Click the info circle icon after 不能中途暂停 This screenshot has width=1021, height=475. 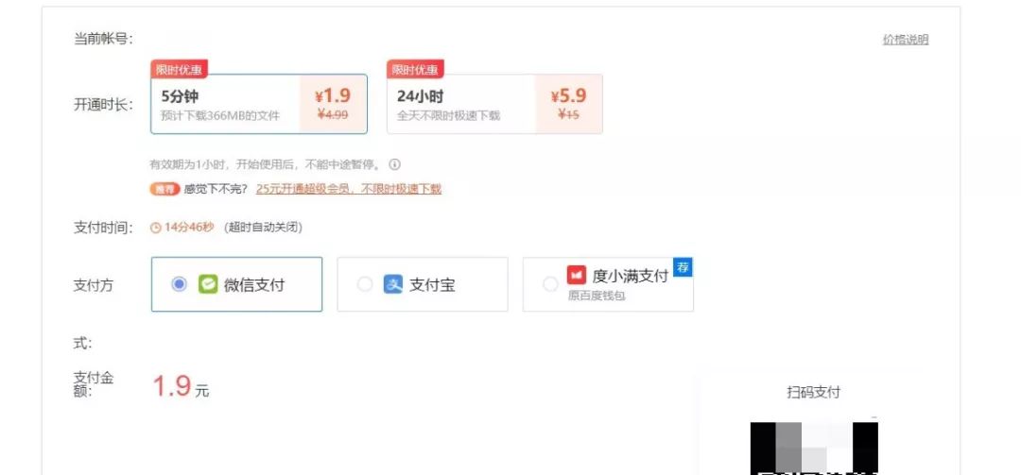[394, 164]
